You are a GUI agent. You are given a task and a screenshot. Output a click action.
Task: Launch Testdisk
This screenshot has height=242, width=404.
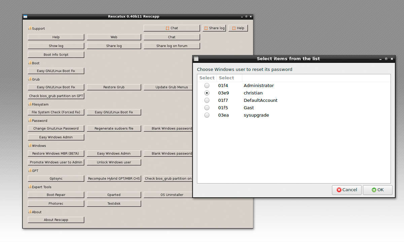[x=114, y=204]
